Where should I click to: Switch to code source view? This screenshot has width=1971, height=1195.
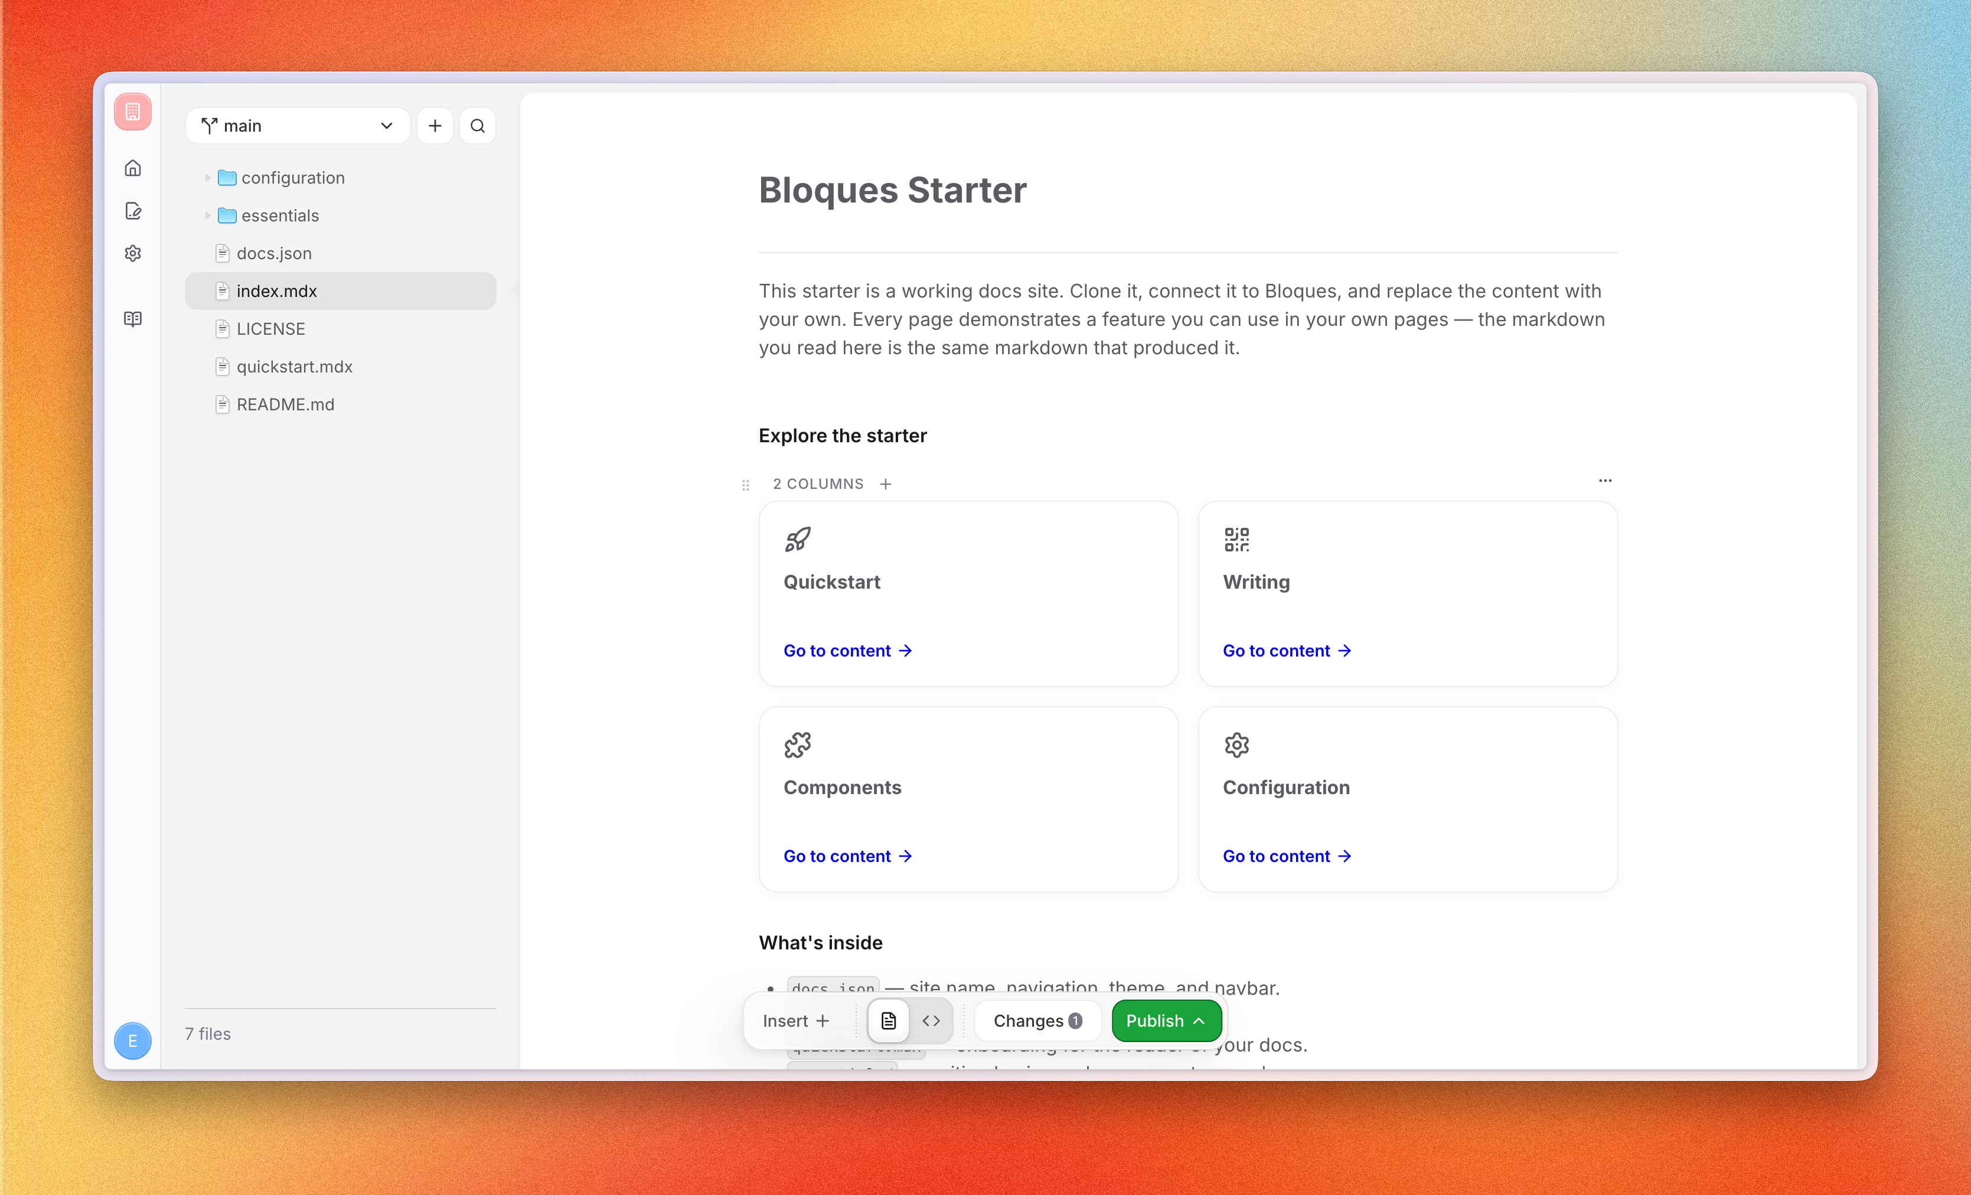click(x=931, y=1021)
